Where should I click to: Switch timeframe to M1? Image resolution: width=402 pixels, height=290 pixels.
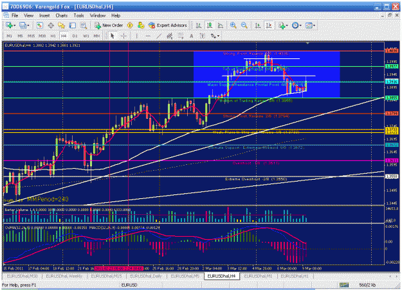coord(9,36)
